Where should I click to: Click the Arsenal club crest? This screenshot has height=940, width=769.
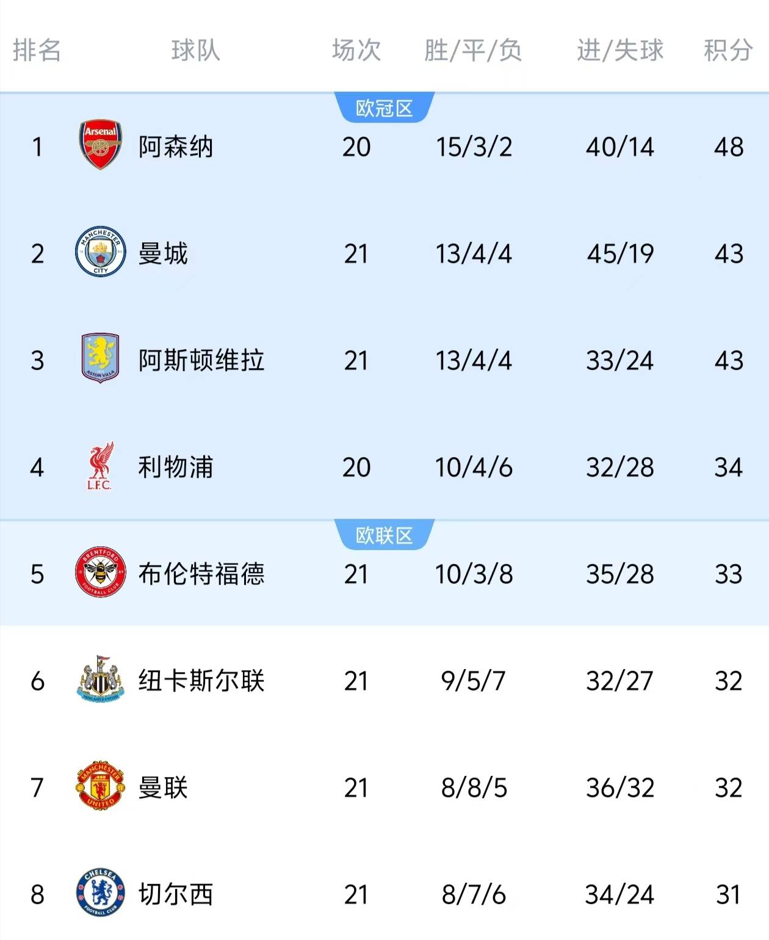pos(101,145)
